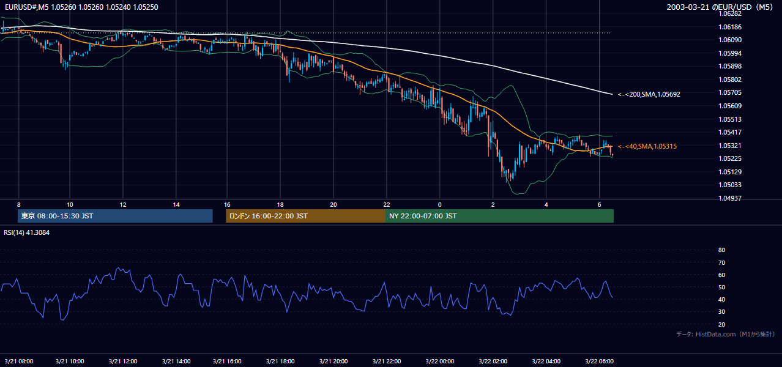Click price axis value 1.05513
This screenshot has height=367, width=782.
(x=730, y=119)
